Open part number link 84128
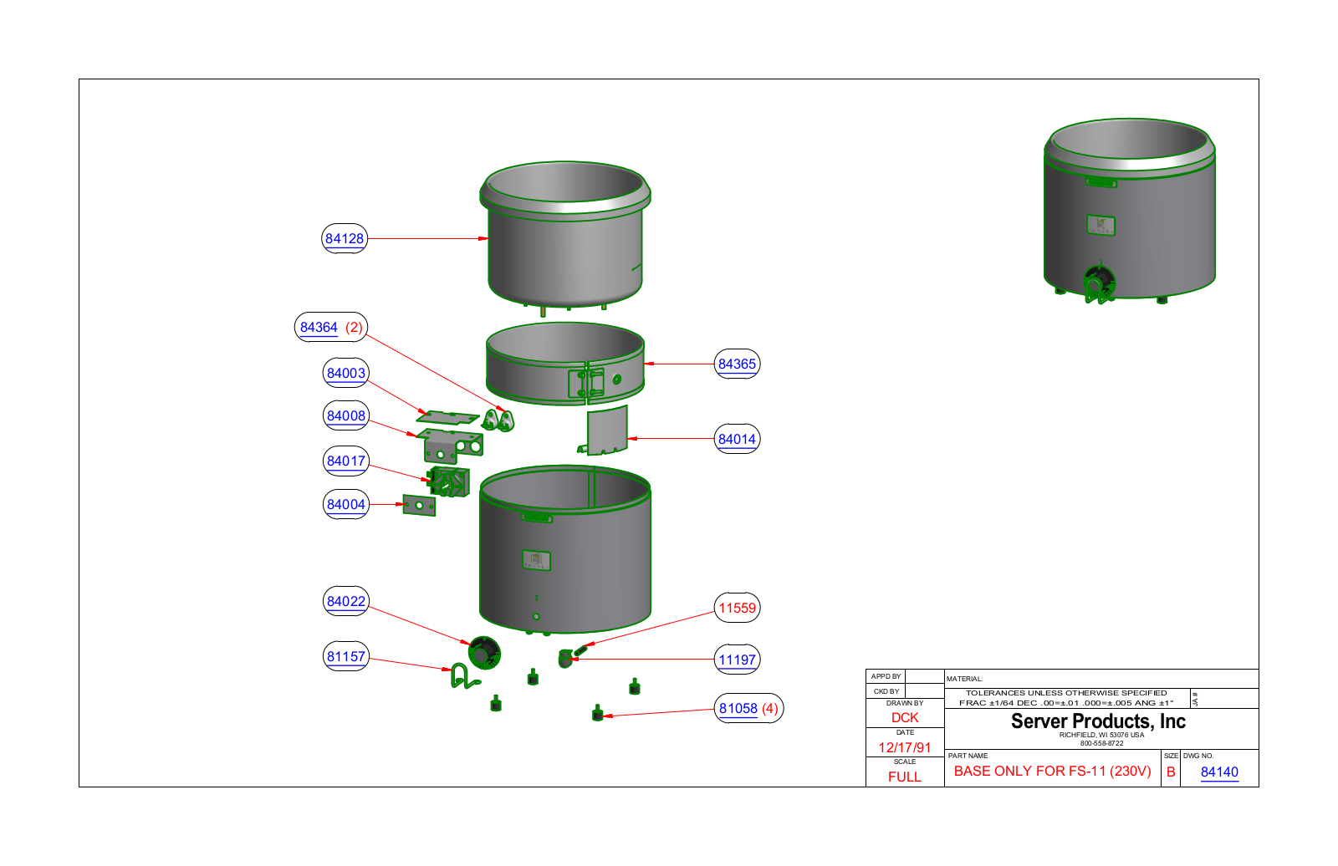Image resolution: width=1338 pixels, height=866 pixels. [x=345, y=238]
